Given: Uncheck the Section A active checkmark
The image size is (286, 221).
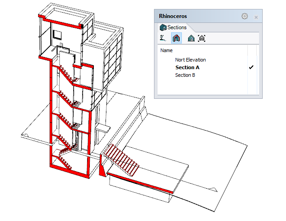Looking at the screenshot, I should 251,67.
